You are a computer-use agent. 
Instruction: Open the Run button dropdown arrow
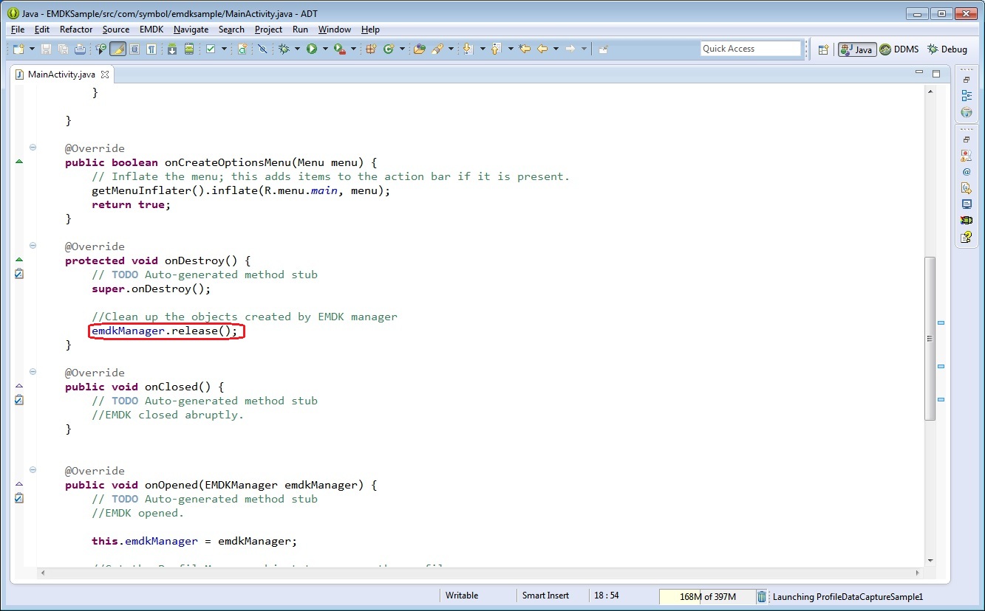[324, 49]
